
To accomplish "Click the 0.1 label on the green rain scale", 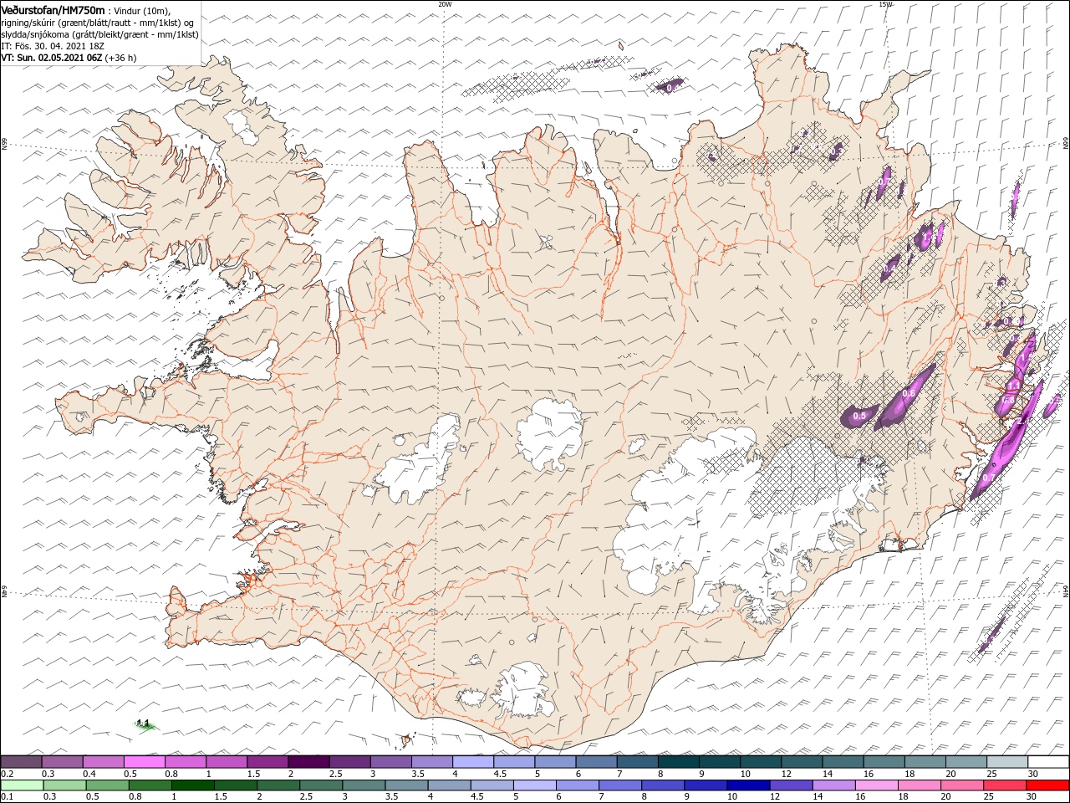I will [6, 797].
